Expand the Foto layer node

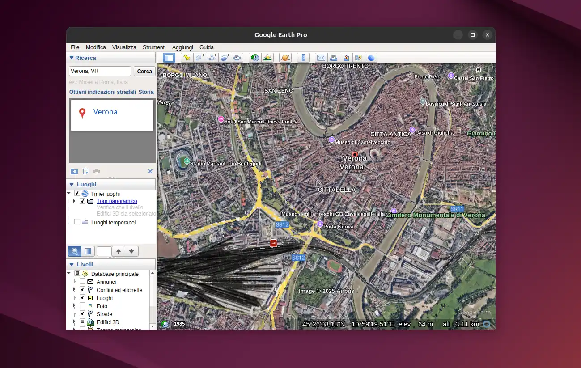tap(74, 306)
